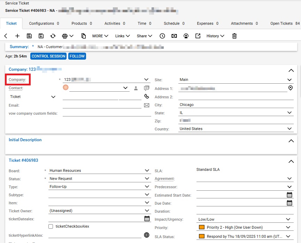Click the map pin next to Address 1
301x243 pixels.
291,88
